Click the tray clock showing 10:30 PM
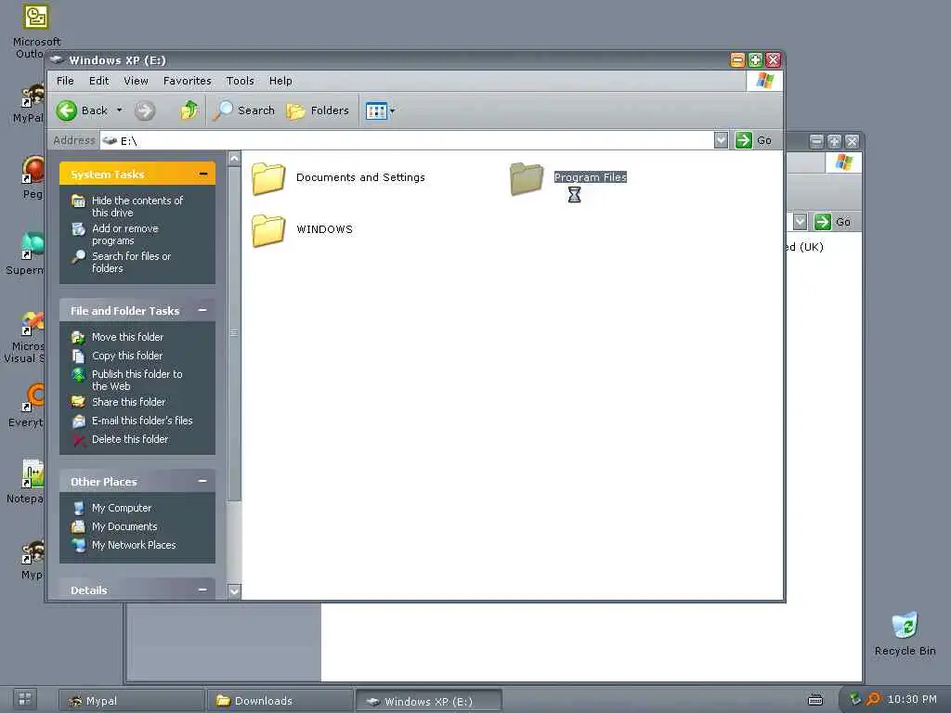Image resolution: width=951 pixels, height=713 pixels. point(912,699)
